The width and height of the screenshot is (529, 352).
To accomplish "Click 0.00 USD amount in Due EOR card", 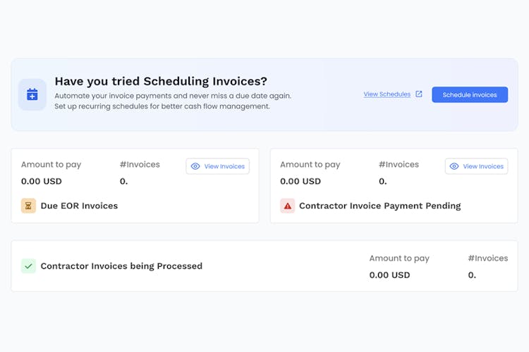I will pyautogui.click(x=42, y=181).
